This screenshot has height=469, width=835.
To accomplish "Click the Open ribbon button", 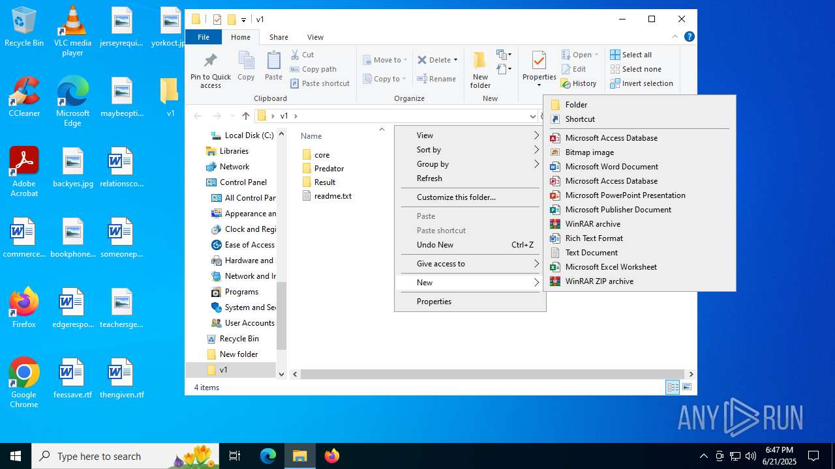I will click(x=579, y=55).
